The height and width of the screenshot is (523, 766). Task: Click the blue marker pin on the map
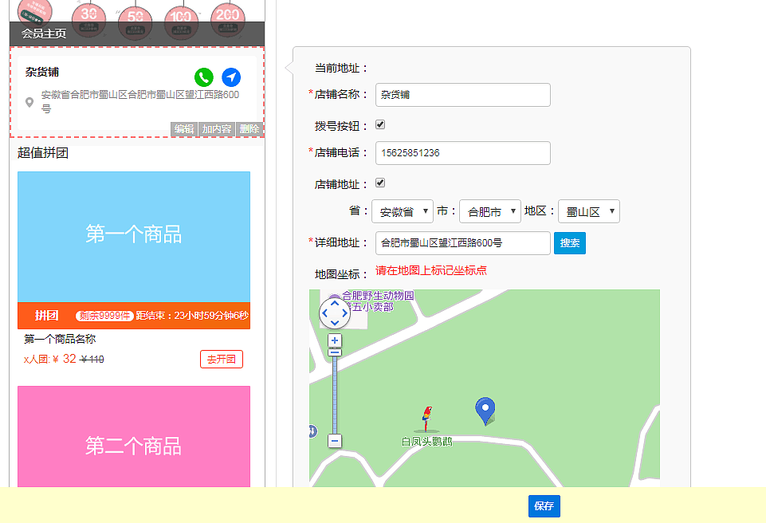coord(486,408)
